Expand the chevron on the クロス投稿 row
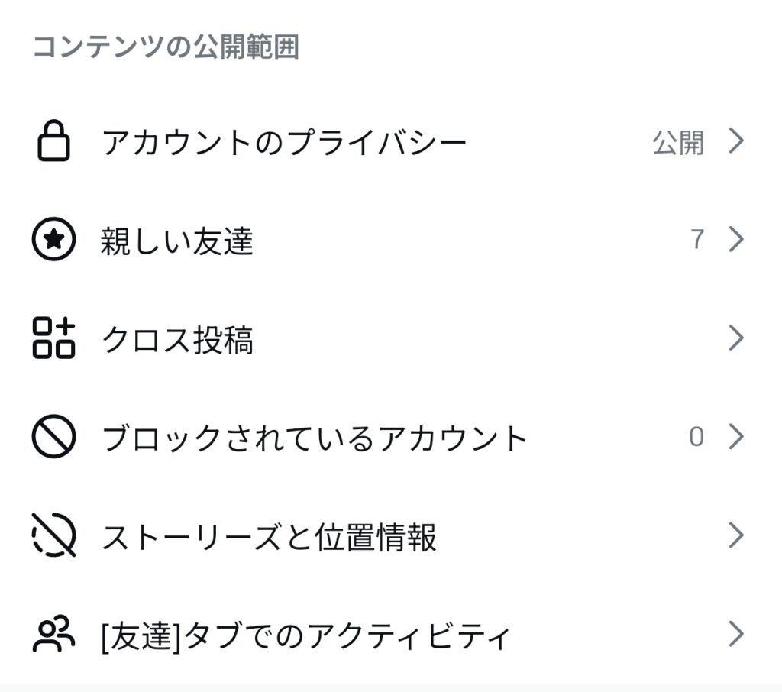782x692 pixels. tap(735, 338)
